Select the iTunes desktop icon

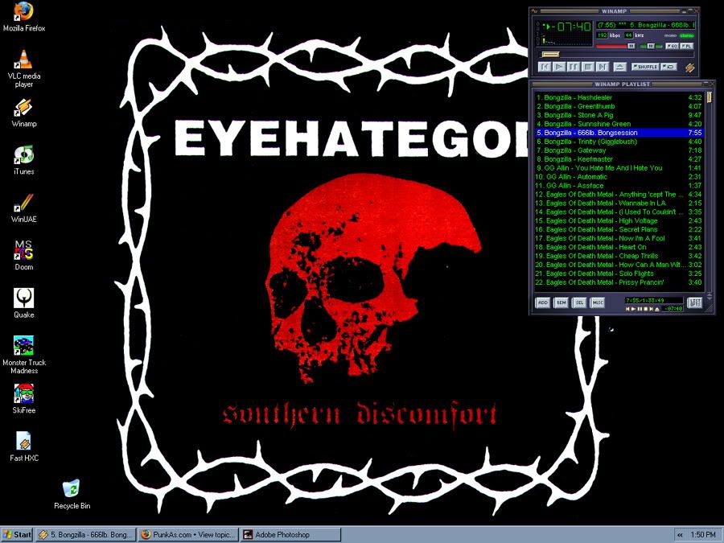[x=24, y=160]
